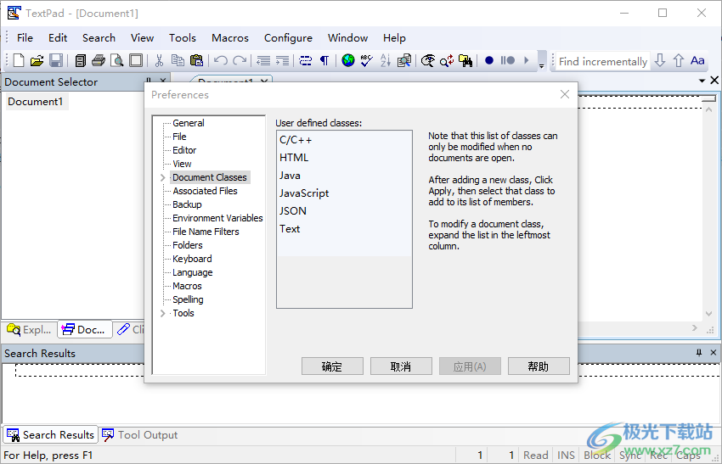
Task: Toggle the match case Aa icon
Action: tap(697, 61)
